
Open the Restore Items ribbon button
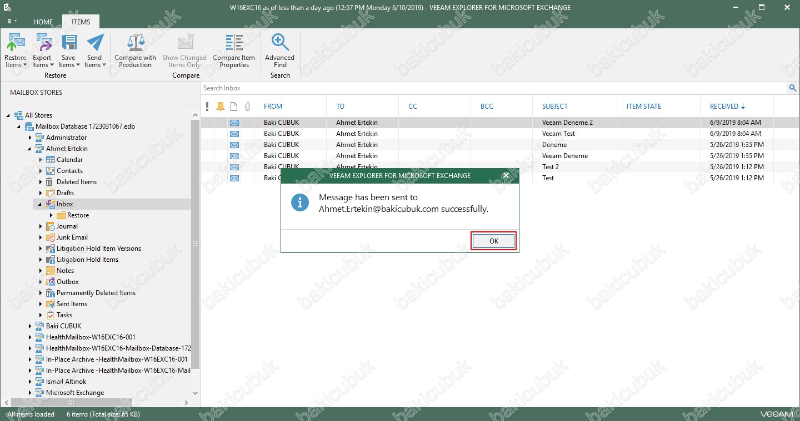point(16,50)
